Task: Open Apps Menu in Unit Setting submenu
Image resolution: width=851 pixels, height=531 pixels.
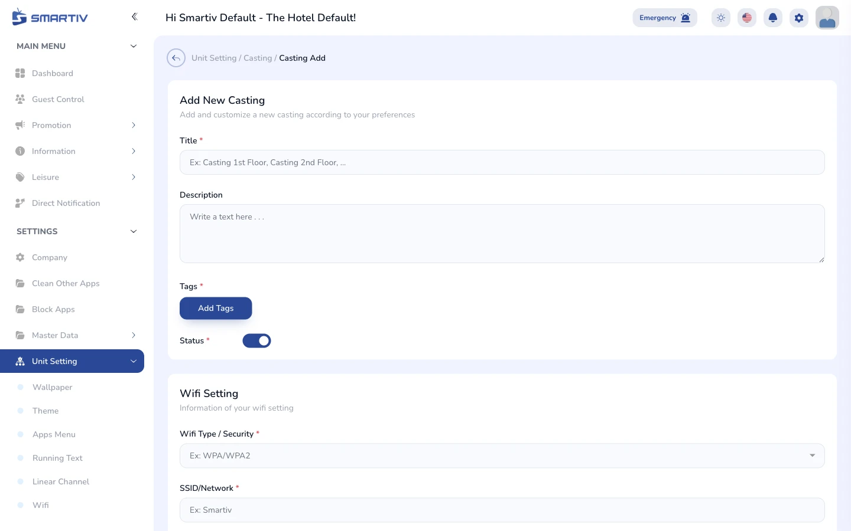Action: point(54,434)
